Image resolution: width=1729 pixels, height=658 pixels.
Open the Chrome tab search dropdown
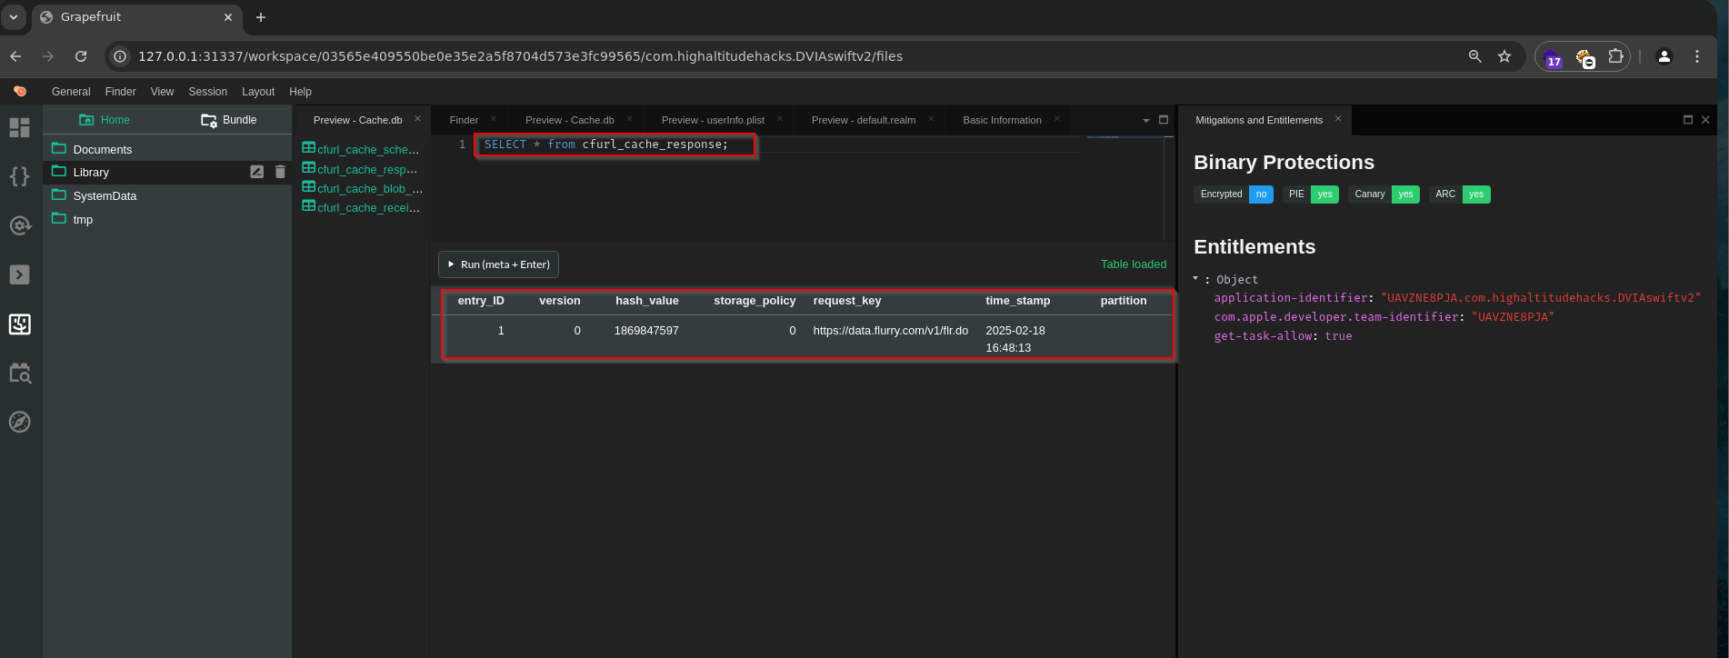click(x=14, y=17)
